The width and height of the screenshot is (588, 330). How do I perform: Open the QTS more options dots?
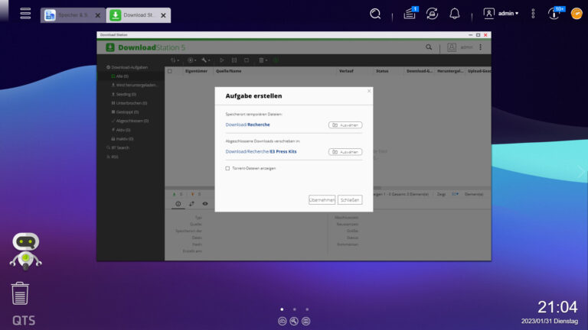[533, 14]
